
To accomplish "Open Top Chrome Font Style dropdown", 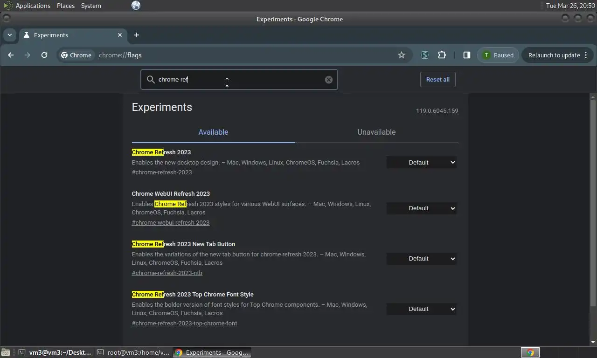I will [x=422, y=309].
